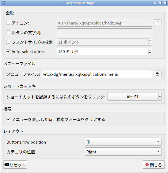
Task: Click the 150 ミリ秒 spin box field
Action: coord(103,51)
